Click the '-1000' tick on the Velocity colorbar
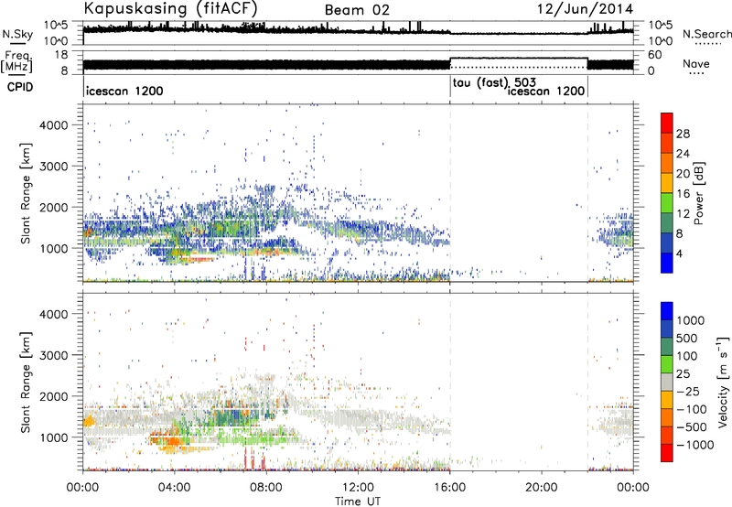Image resolution: width=732 pixels, height=507 pixels. coord(695,445)
